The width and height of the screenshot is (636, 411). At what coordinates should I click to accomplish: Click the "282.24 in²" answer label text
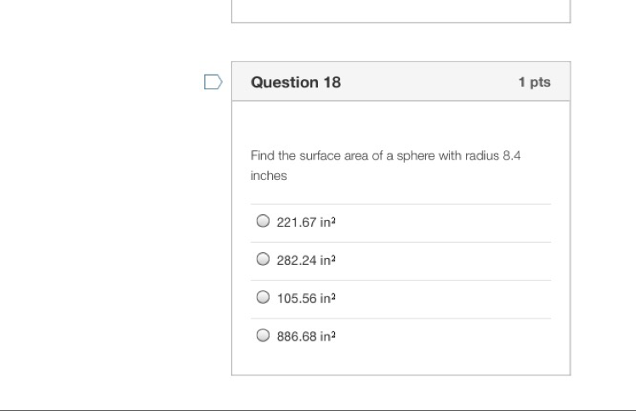click(x=306, y=261)
